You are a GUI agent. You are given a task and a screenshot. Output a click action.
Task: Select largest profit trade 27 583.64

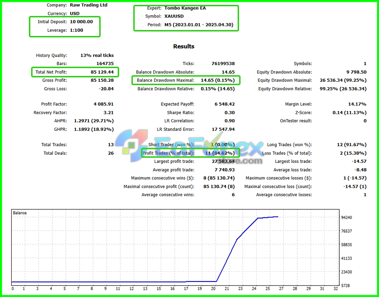pyautogui.click(x=223, y=161)
